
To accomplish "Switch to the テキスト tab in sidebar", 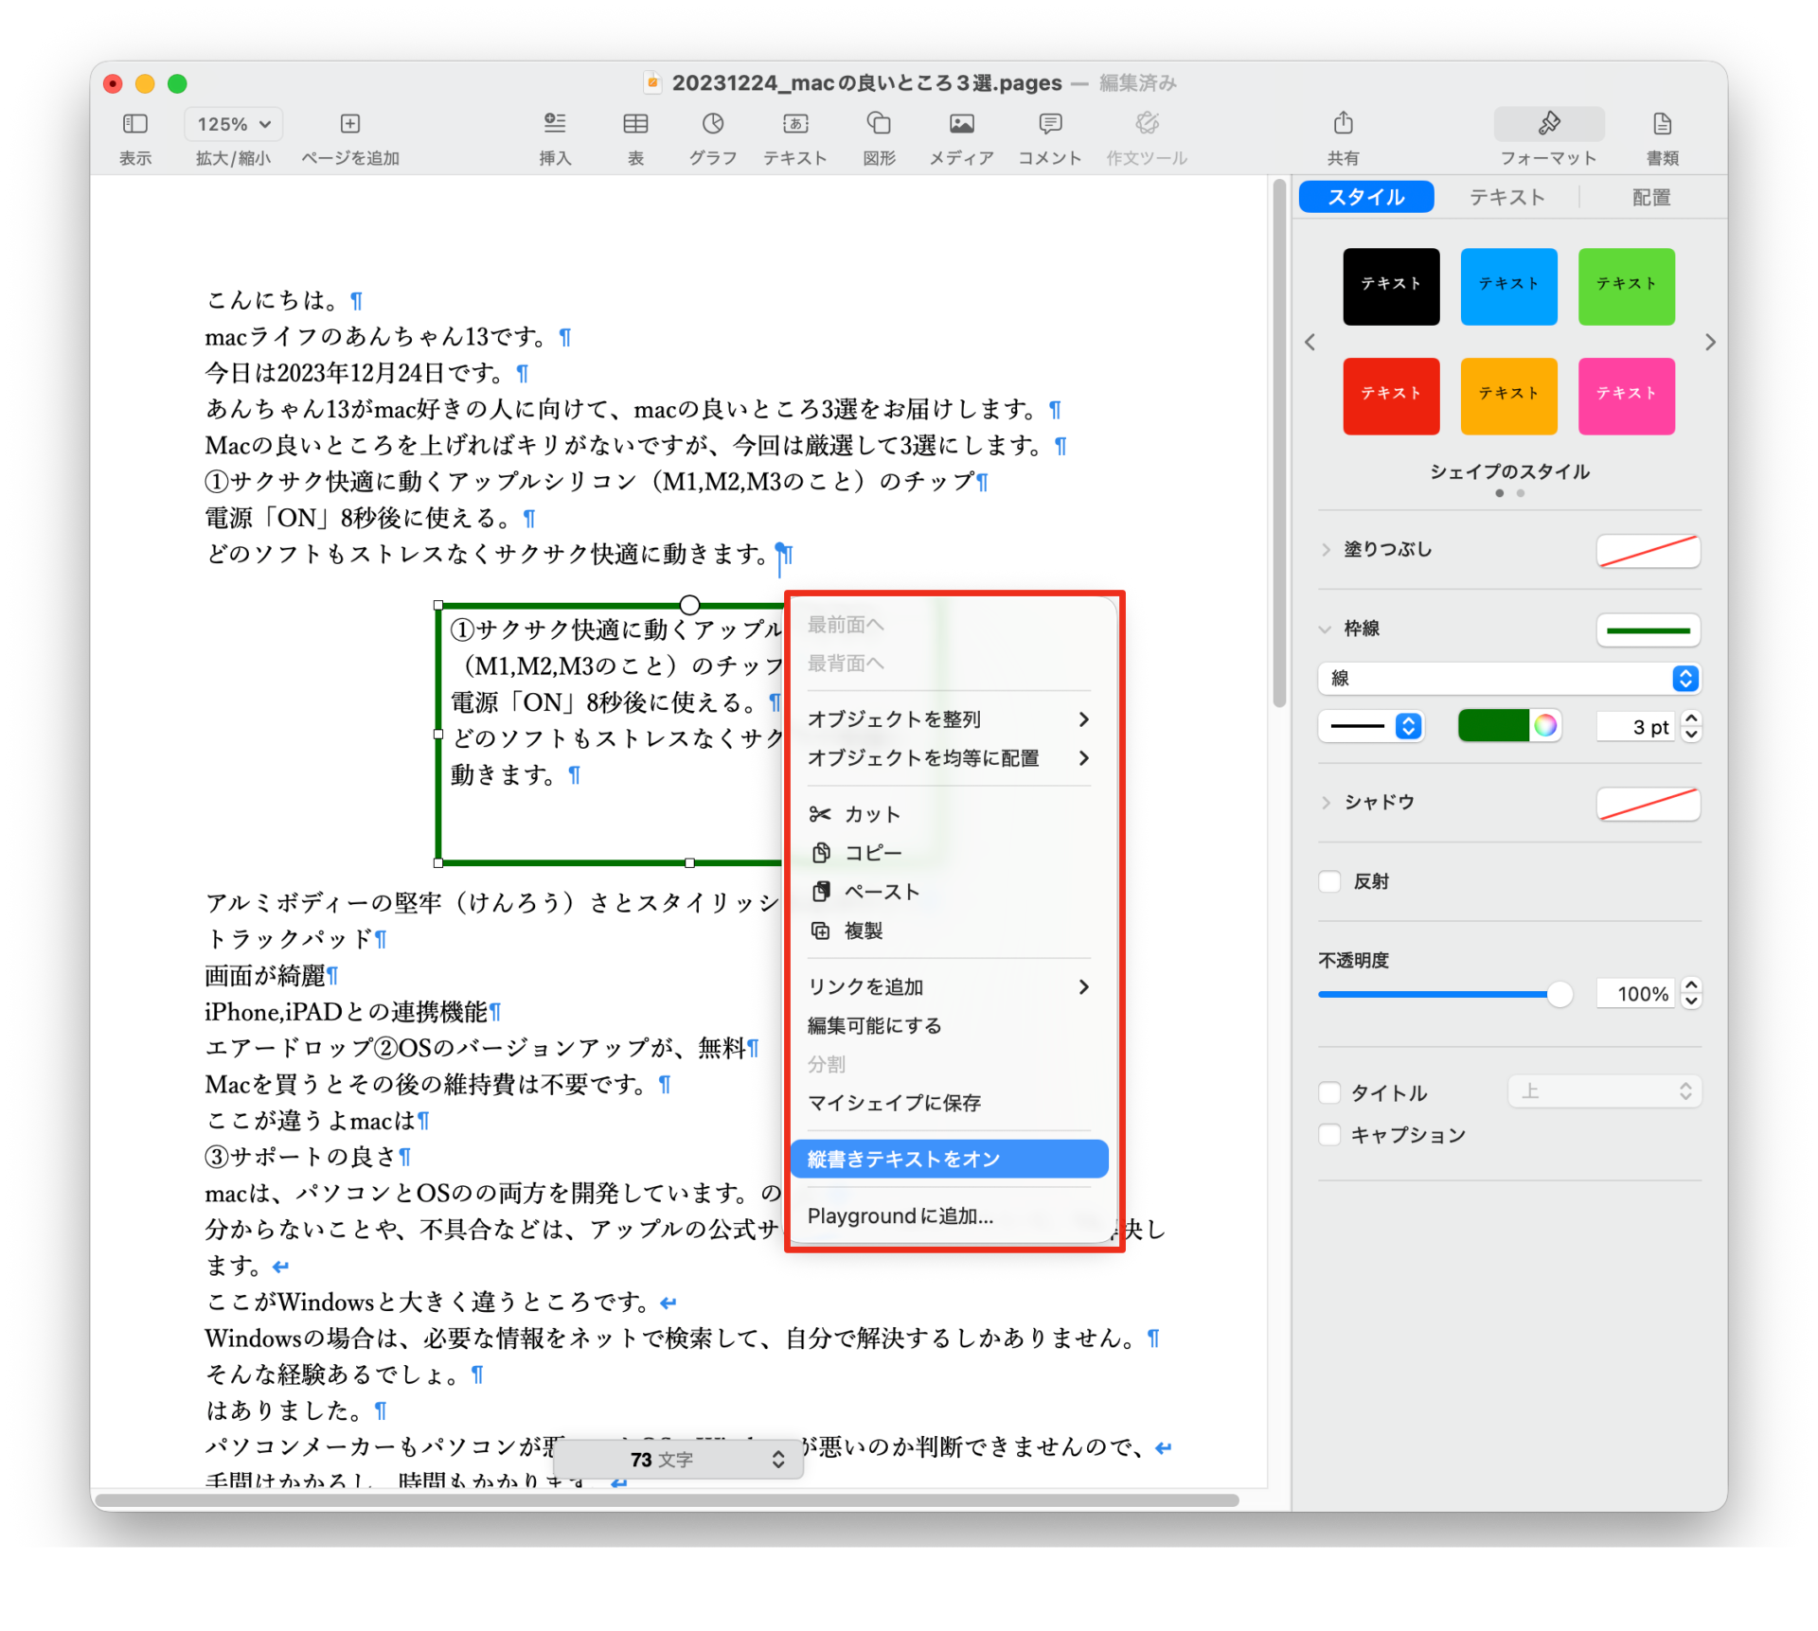I will pyautogui.click(x=1506, y=197).
